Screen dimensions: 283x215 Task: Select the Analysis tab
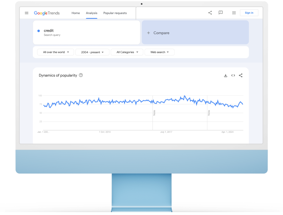coord(91,13)
